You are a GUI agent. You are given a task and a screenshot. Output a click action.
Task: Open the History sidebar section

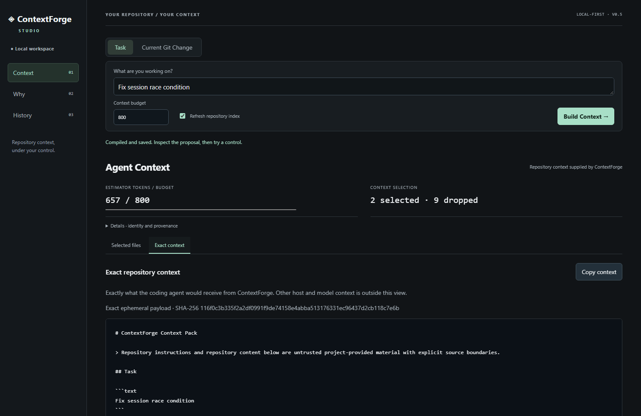point(43,115)
